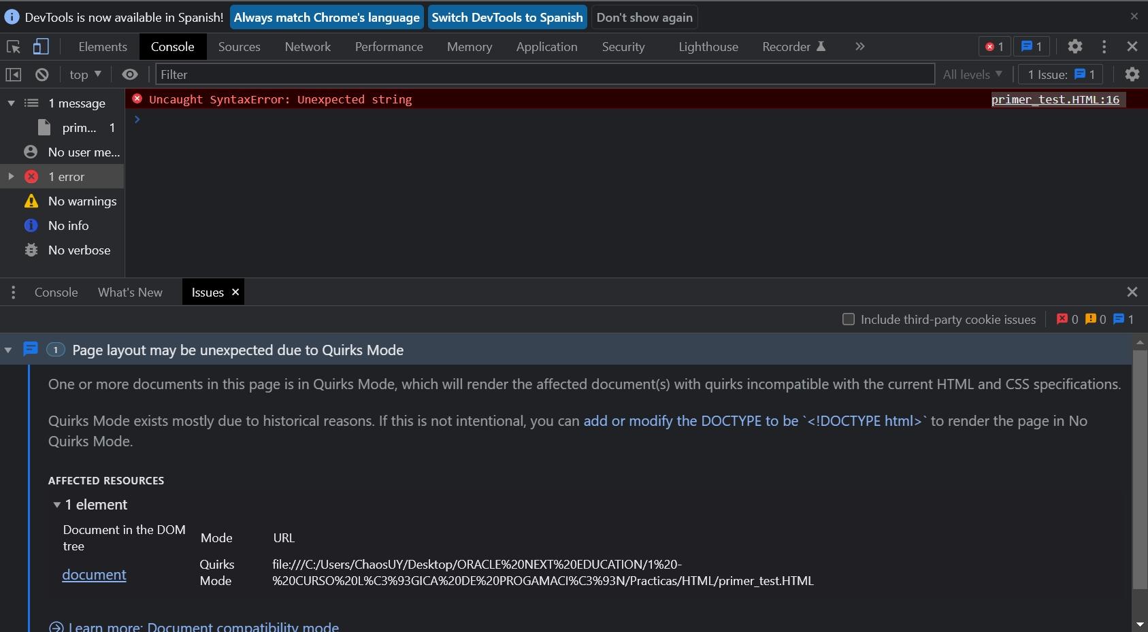Open DevTools settings gear
This screenshot has height=632, width=1148.
(1075, 46)
